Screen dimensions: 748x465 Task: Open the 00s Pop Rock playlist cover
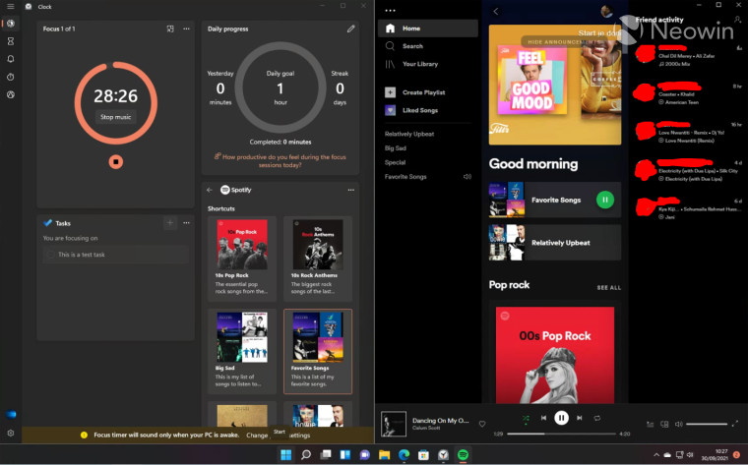(x=555, y=355)
